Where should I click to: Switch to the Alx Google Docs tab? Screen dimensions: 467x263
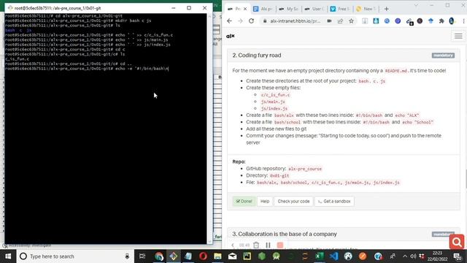[x=263, y=9]
